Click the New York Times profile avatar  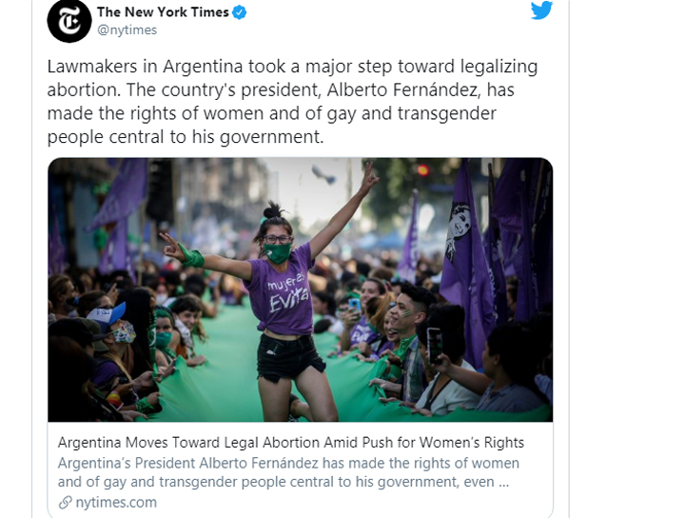pos(69,21)
